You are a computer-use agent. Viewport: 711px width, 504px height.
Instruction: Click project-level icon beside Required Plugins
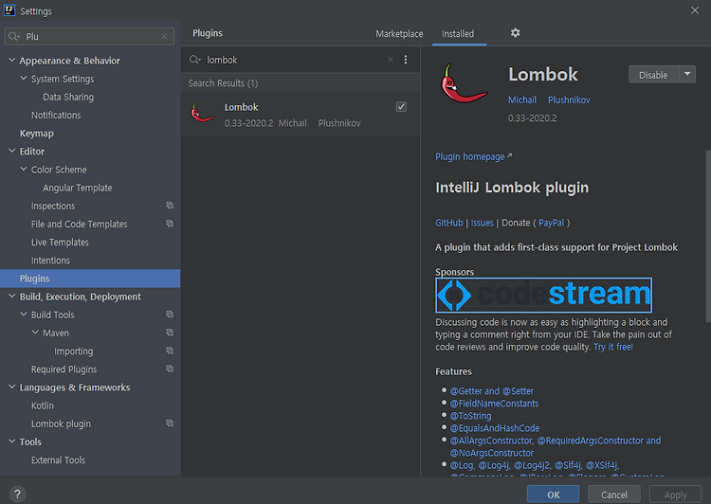tap(170, 369)
